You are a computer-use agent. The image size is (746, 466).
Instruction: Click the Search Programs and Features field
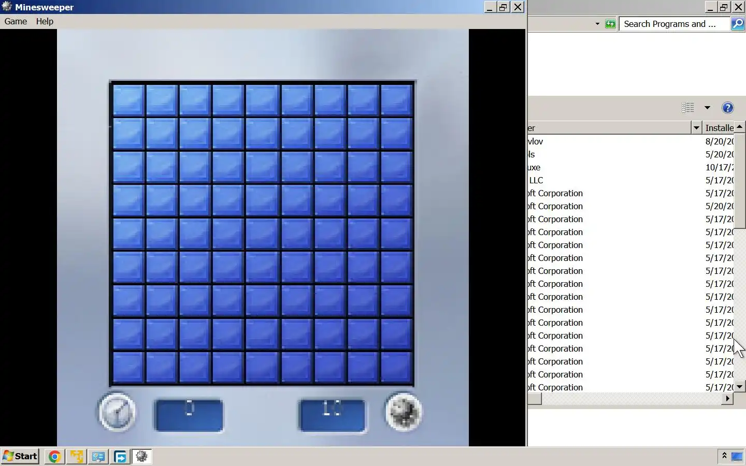[x=674, y=24]
